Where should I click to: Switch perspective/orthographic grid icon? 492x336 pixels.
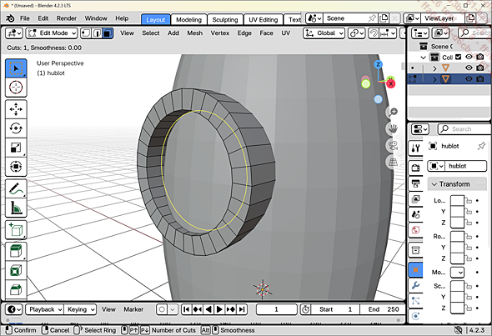(x=393, y=163)
